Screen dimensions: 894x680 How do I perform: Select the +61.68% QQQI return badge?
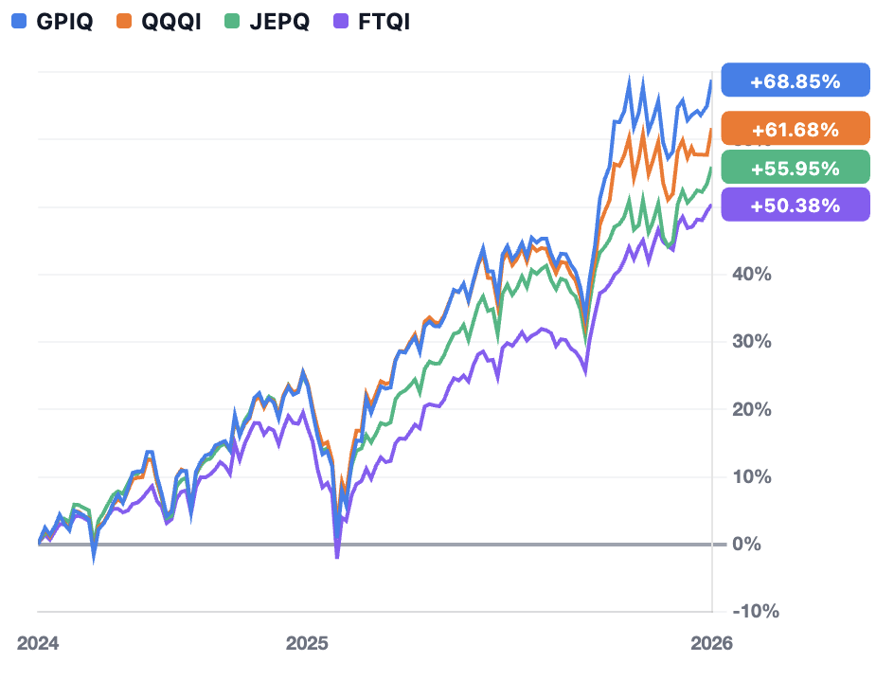(x=796, y=129)
